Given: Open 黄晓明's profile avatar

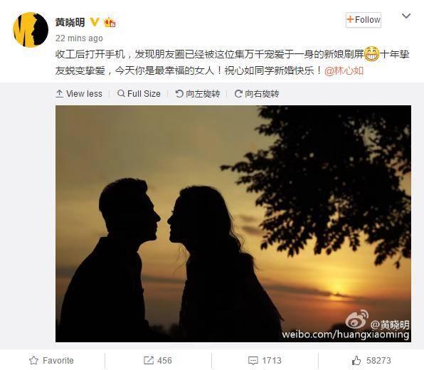Looking at the screenshot, I should tap(31, 30).
